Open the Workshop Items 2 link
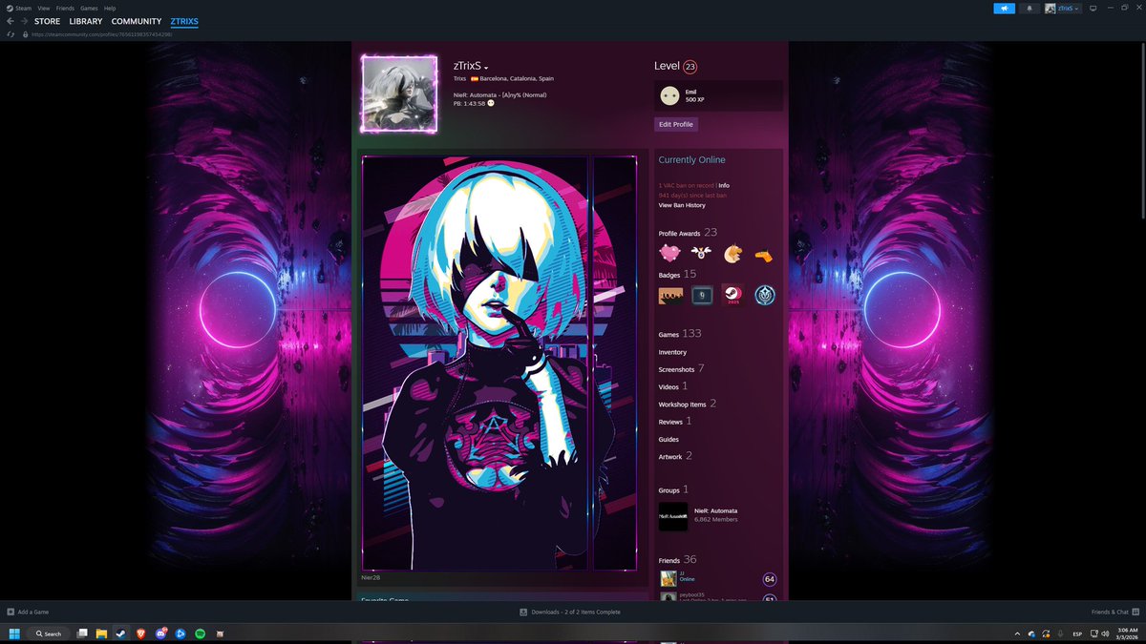The height and width of the screenshot is (644, 1146). tap(687, 405)
